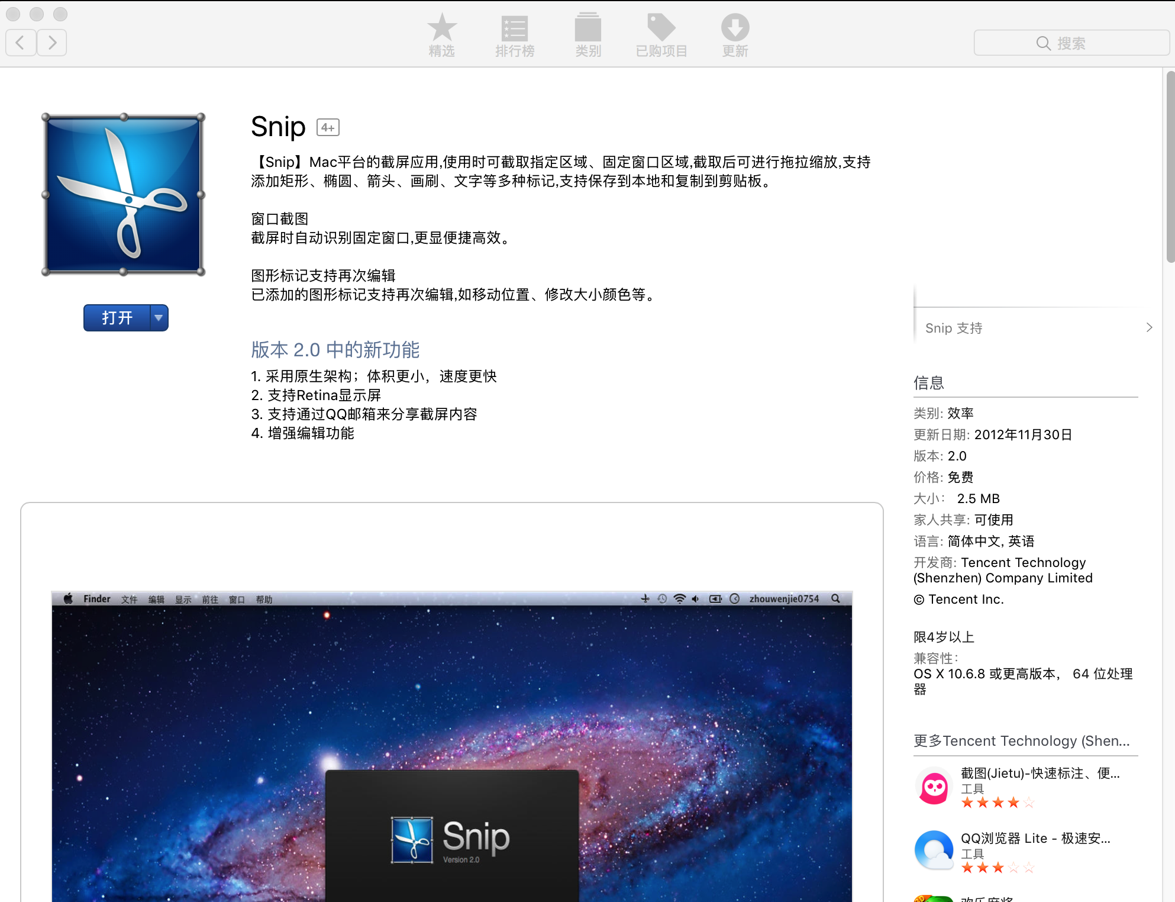The height and width of the screenshot is (902, 1175).
Task: Click the search field (搜索)
Action: [1071, 43]
